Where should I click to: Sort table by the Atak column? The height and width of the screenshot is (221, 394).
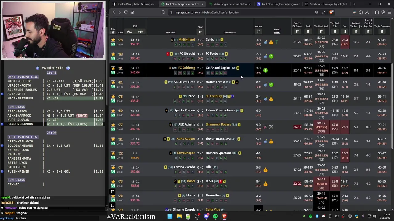(308, 31)
